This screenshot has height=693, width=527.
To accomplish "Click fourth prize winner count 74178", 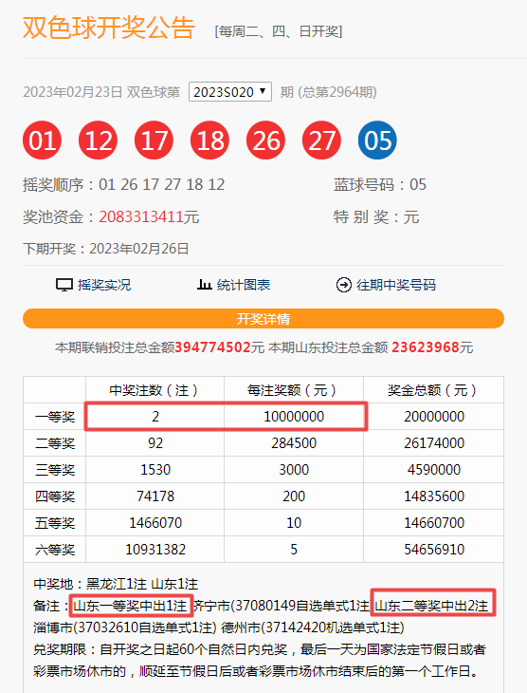I will [x=155, y=496].
